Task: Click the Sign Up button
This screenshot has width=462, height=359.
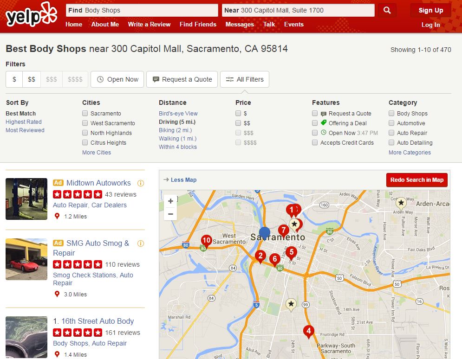Action: click(x=431, y=10)
